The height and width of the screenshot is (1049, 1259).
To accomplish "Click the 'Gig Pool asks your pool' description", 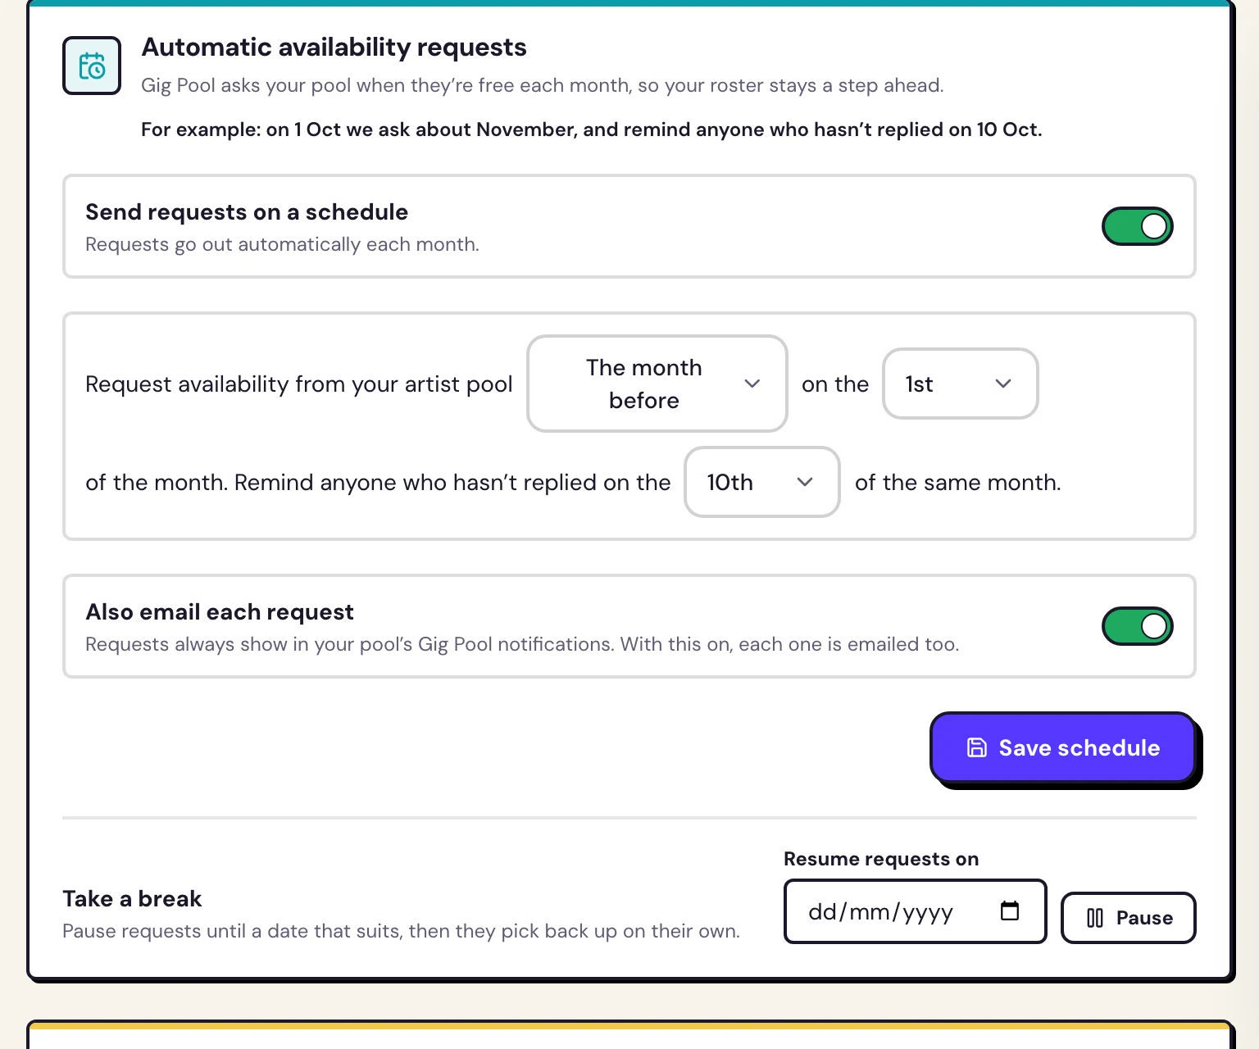I will point(543,85).
